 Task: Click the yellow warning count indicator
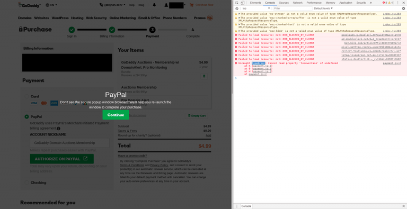pyautogui.click(x=391, y=3)
